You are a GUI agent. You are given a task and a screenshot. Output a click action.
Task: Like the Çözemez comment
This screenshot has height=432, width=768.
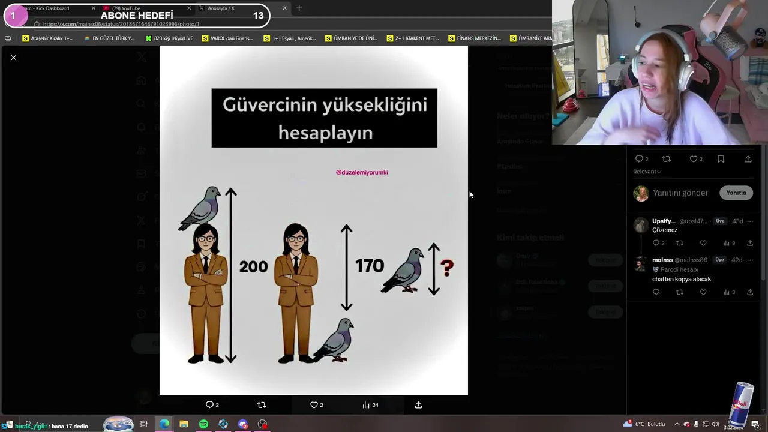point(703,243)
